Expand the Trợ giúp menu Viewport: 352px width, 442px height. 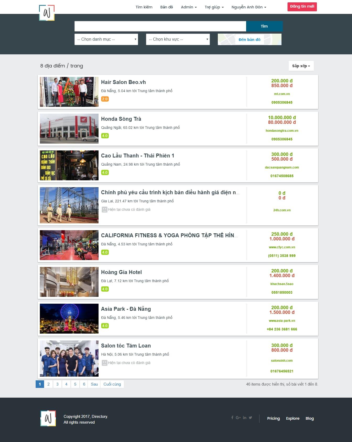(214, 7)
